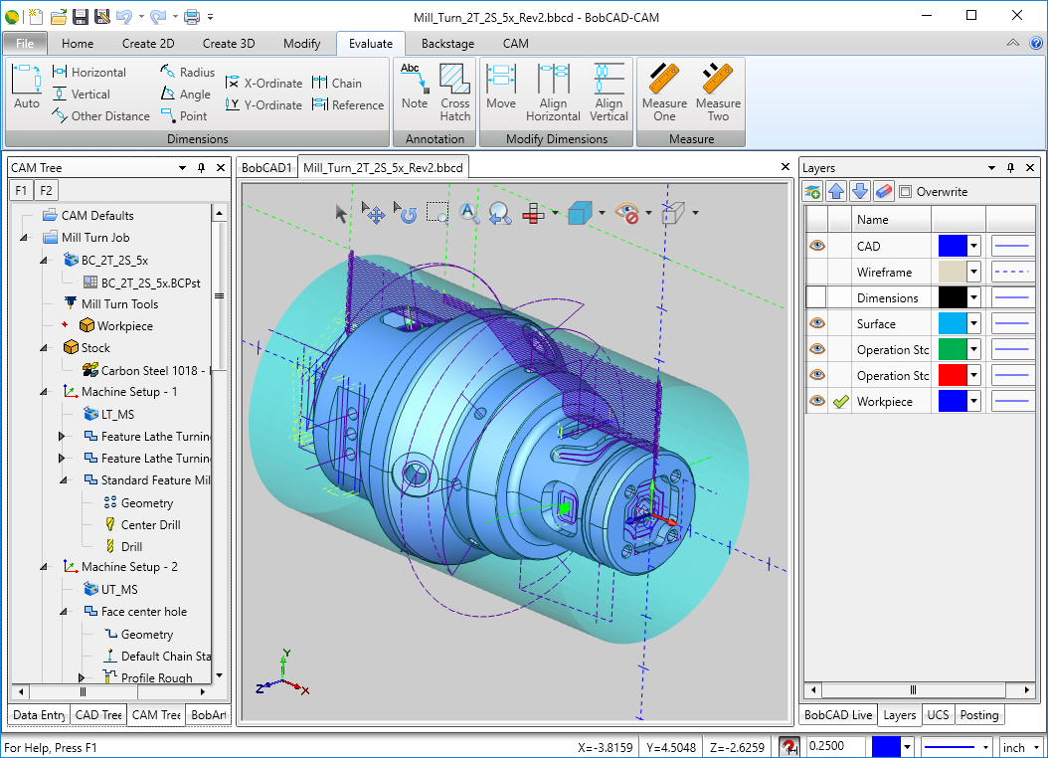Open the inch units dropdown

pyautogui.click(x=1035, y=747)
